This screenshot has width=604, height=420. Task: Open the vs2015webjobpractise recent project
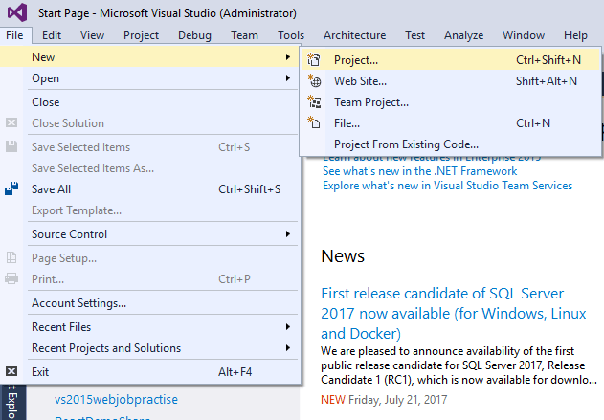click(x=116, y=400)
